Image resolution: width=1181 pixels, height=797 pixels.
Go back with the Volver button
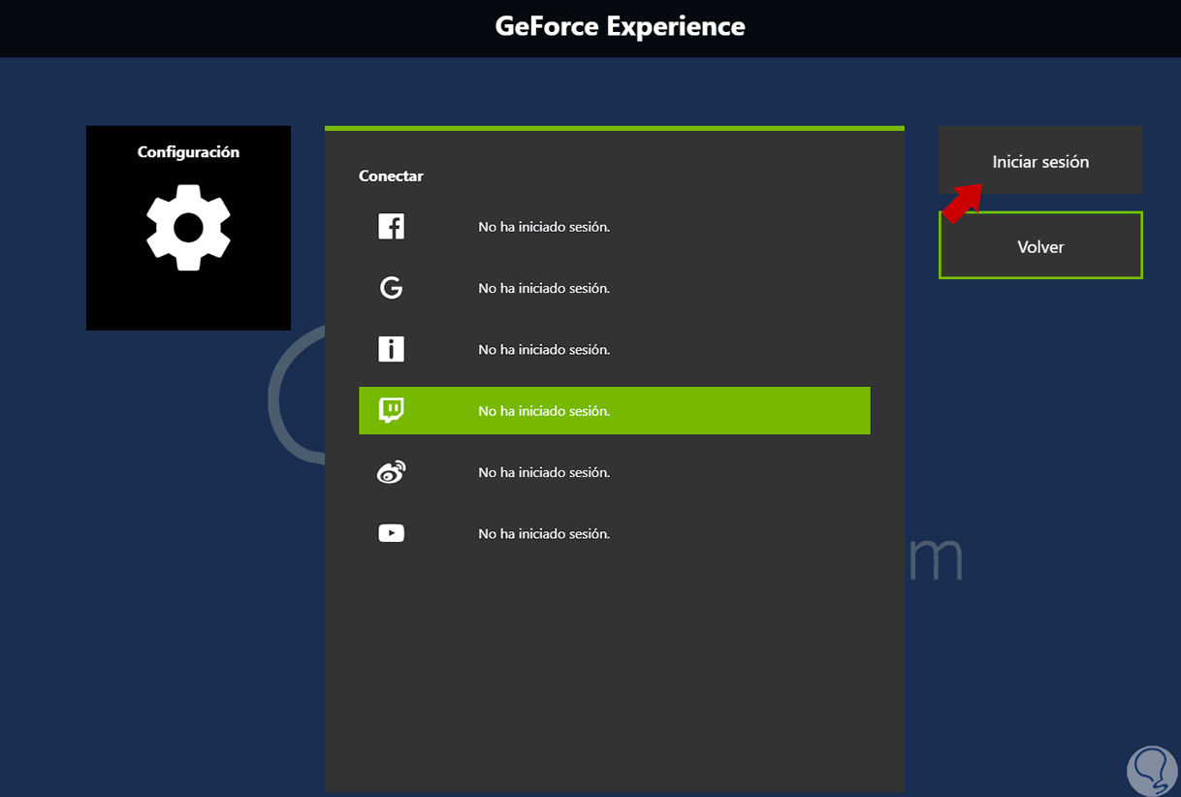[x=1040, y=246]
